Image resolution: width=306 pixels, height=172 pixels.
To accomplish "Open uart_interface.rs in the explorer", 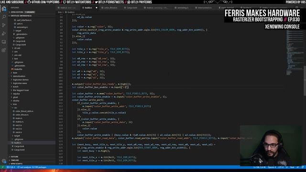I will (x=24, y=20).
